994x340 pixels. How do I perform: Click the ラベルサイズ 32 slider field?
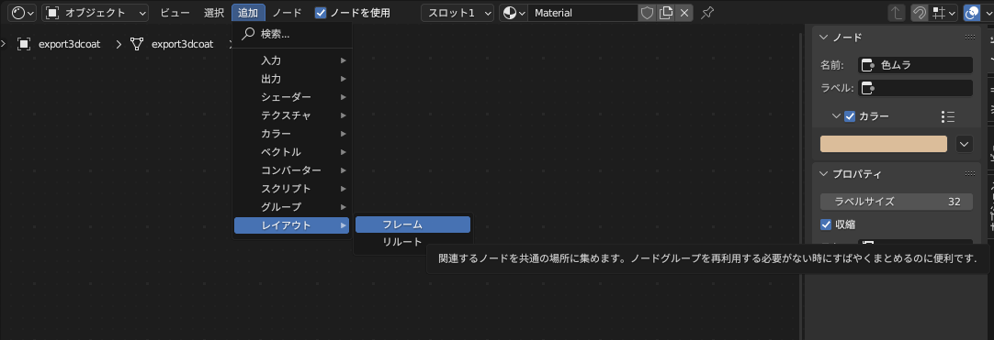(897, 202)
